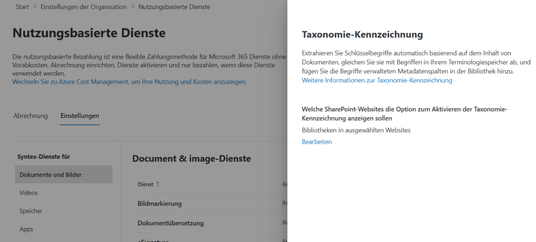Select the Einstellungen tab
The image size is (536, 242).
(80, 116)
